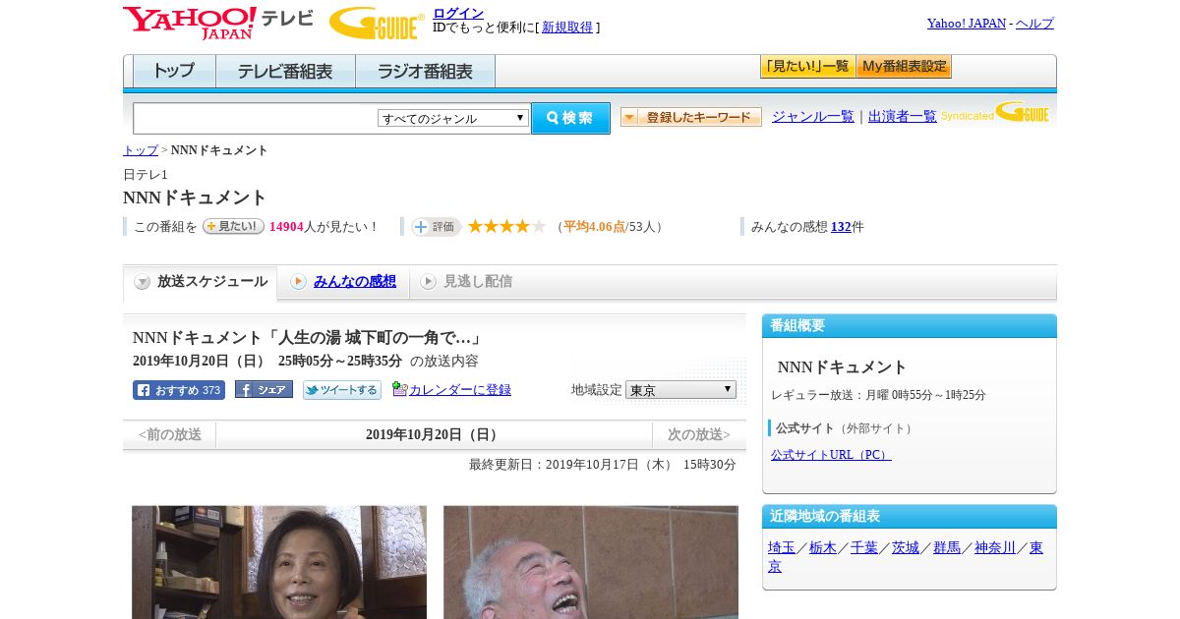Click the 番組概要 panel header
This screenshot has width=1180, height=619.
pos(910,326)
